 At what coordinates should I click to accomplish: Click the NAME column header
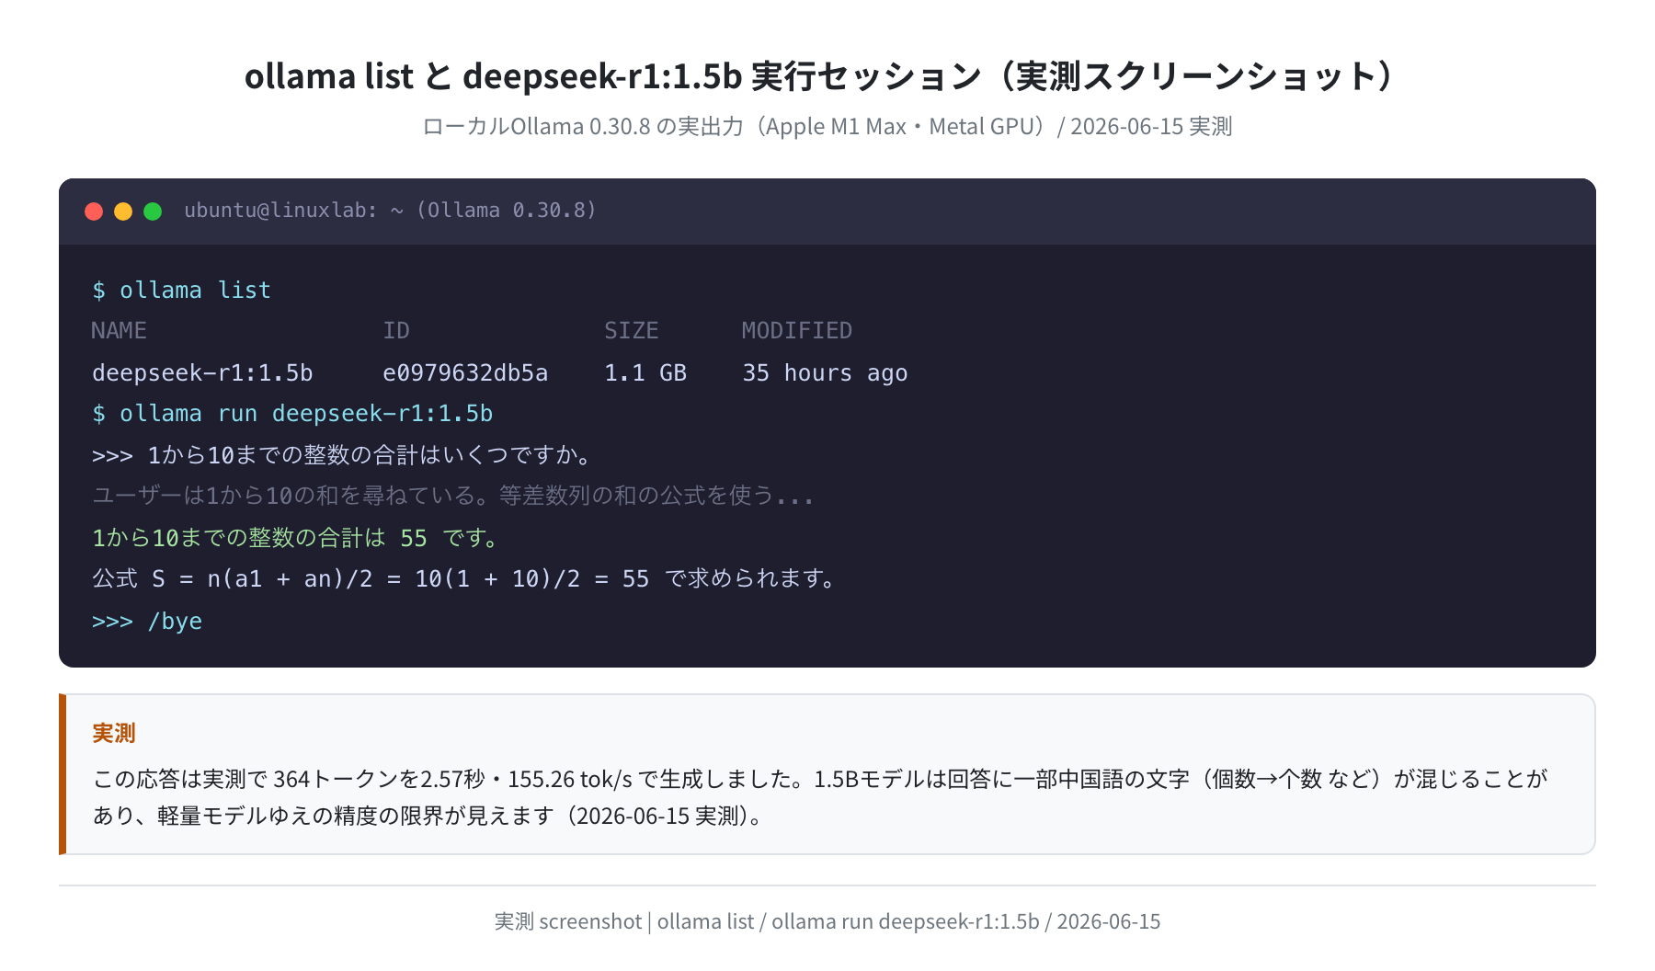pyautogui.click(x=119, y=331)
